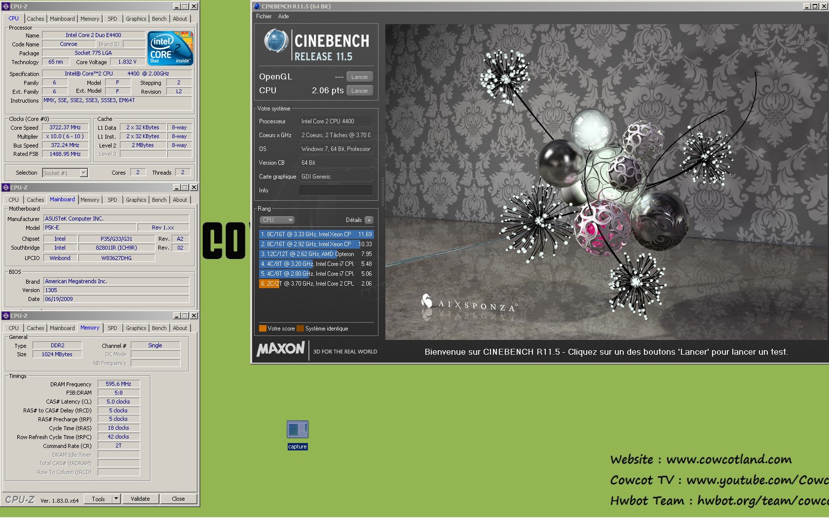Click the FSB:DRAM 5:8 value
Image resolution: width=829 pixels, height=518 pixels.
coord(118,393)
